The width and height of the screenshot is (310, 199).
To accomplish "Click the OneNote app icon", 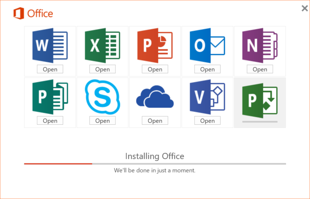I will point(260,46).
